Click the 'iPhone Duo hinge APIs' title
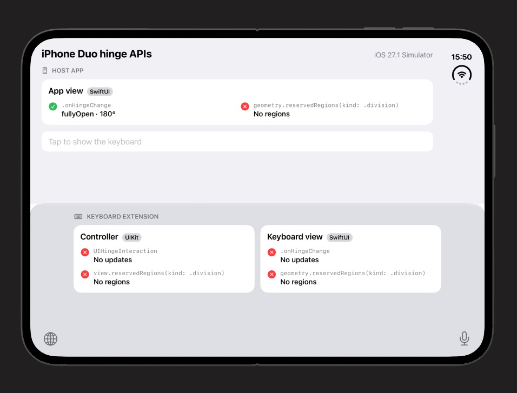Viewport: 517px width, 393px height. (x=97, y=54)
